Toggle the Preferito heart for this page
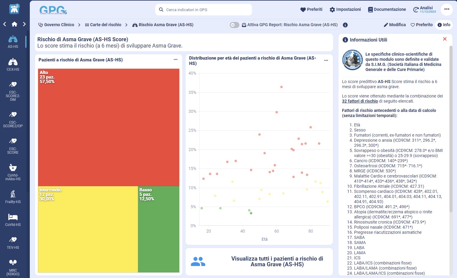 click(x=421, y=25)
